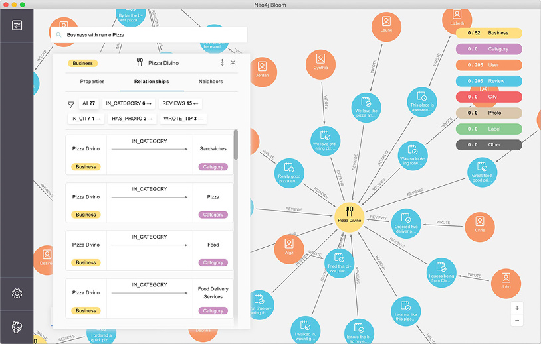Select the Cynthia user node
The height and width of the screenshot is (344, 541).
320,64
